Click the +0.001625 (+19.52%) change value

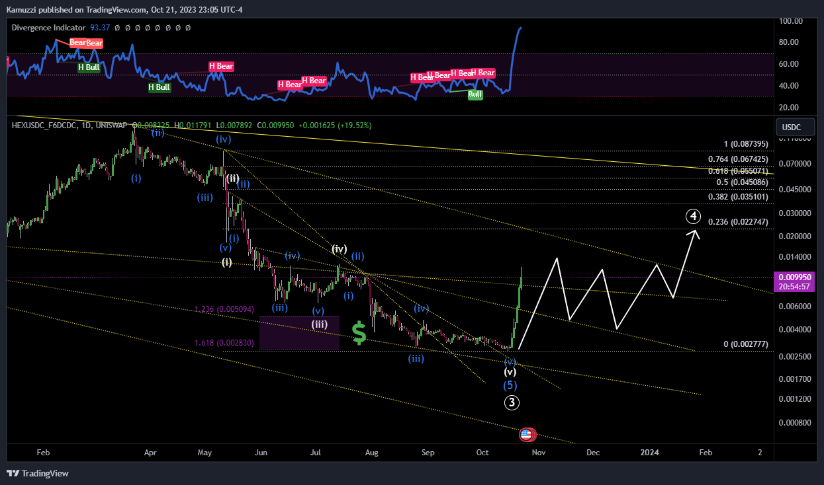pos(336,125)
